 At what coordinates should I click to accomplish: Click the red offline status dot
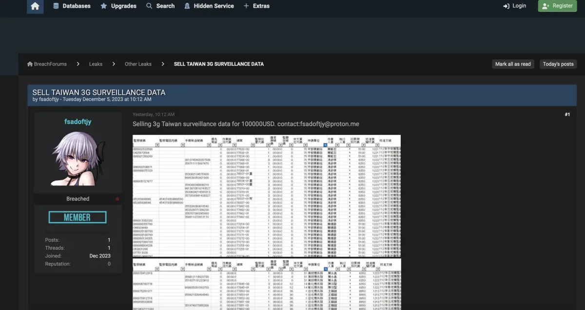point(117,199)
